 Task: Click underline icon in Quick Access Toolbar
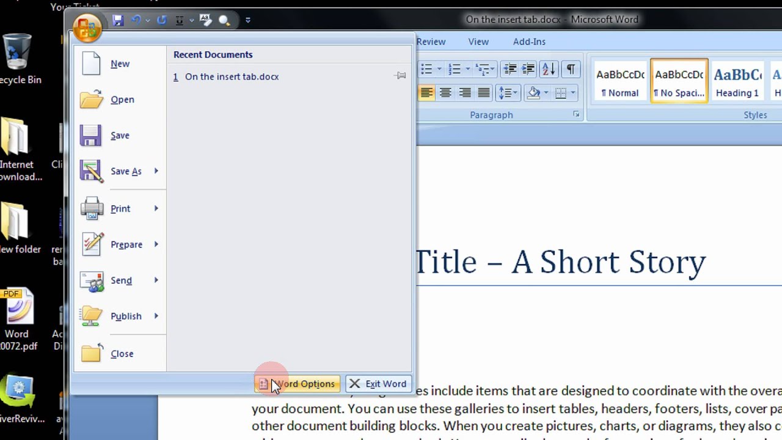click(x=179, y=20)
